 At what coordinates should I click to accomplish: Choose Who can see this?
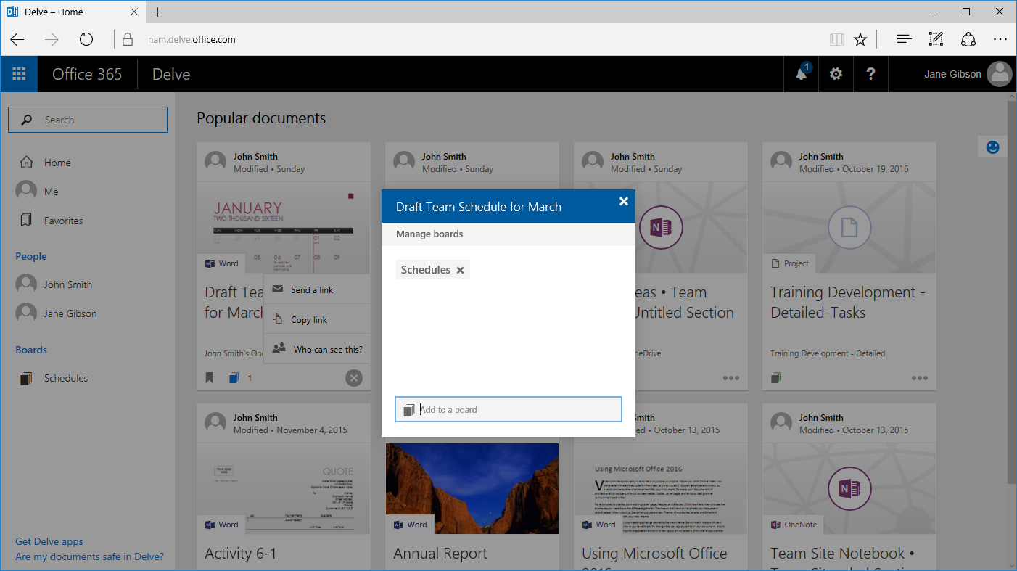point(317,349)
